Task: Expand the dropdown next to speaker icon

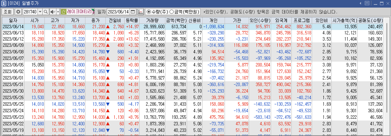Action: (x=58, y=12)
